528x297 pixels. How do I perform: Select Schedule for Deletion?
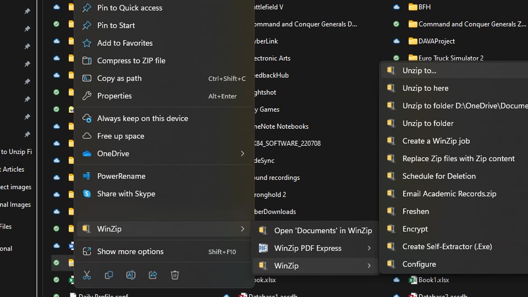pos(455,176)
